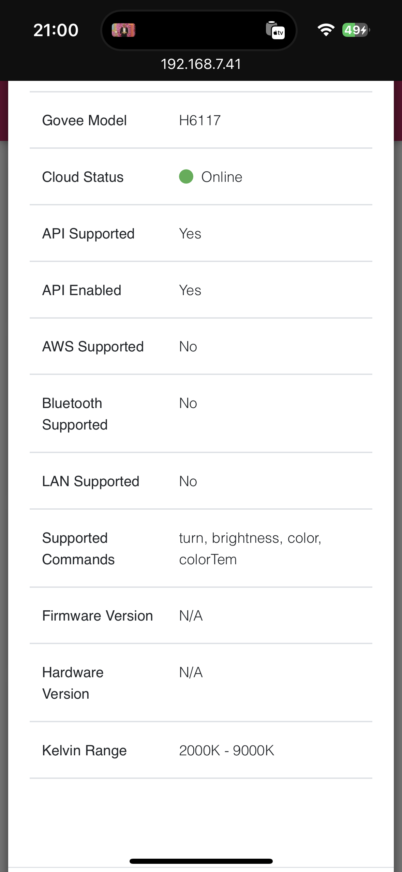Tap the LAN Supported label
402x872 pixels.
point(91,481)
